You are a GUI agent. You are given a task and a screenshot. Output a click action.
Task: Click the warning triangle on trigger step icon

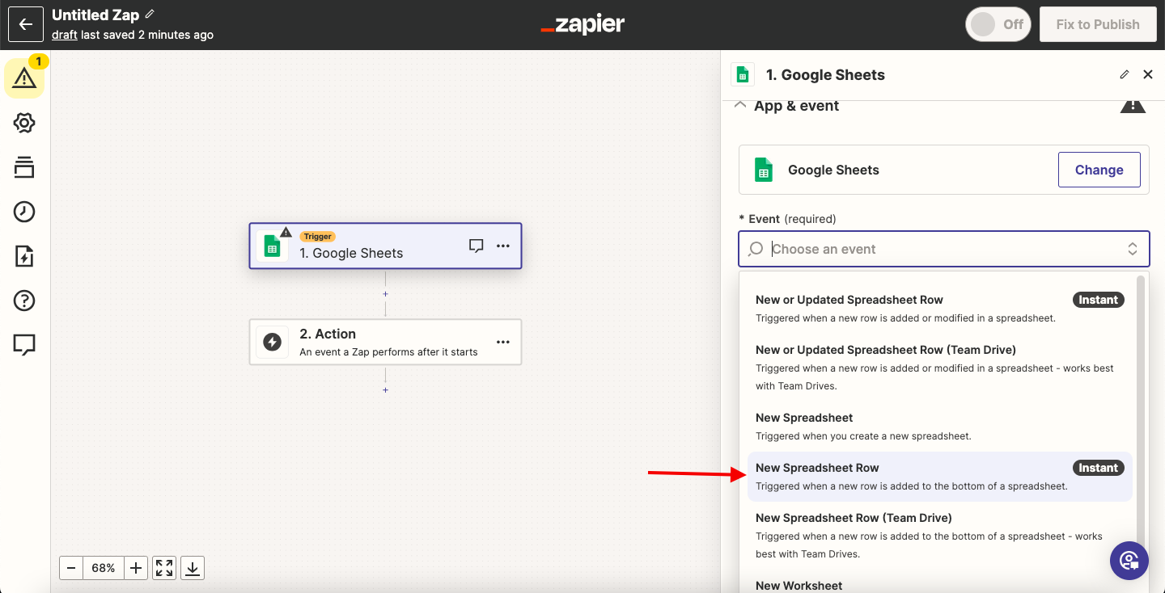click(286, 232)
